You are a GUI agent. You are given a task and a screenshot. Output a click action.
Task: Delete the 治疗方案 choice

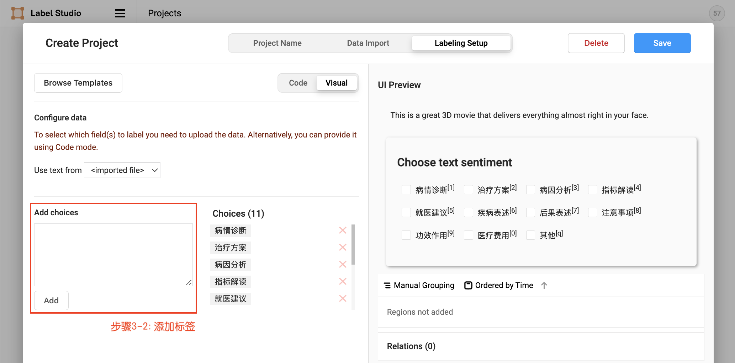[343, 248]
